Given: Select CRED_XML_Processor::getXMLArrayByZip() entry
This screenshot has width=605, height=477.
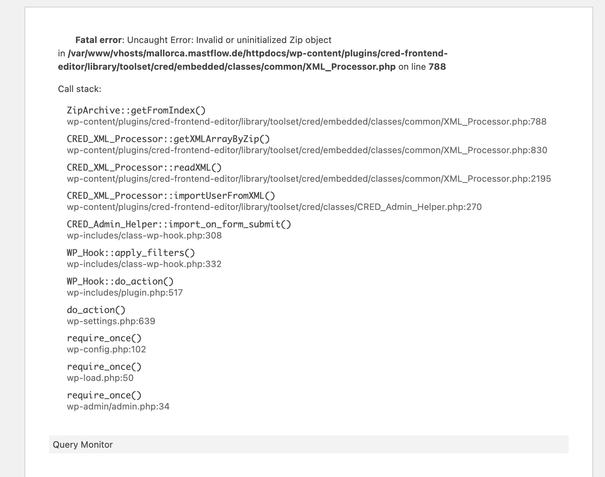Looking at the screenshot, I should (x=169, y=139).
